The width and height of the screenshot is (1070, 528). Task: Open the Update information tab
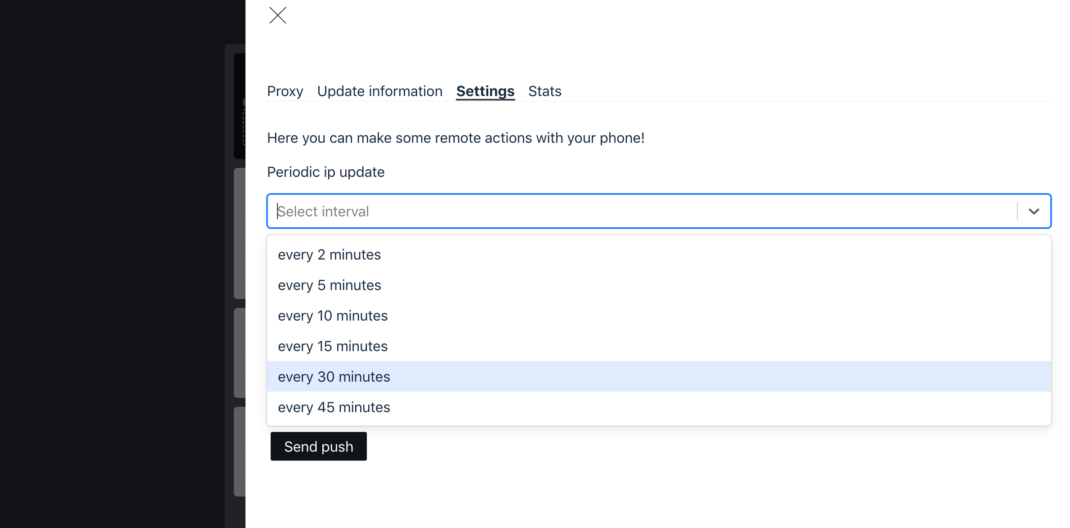(379, 91)
